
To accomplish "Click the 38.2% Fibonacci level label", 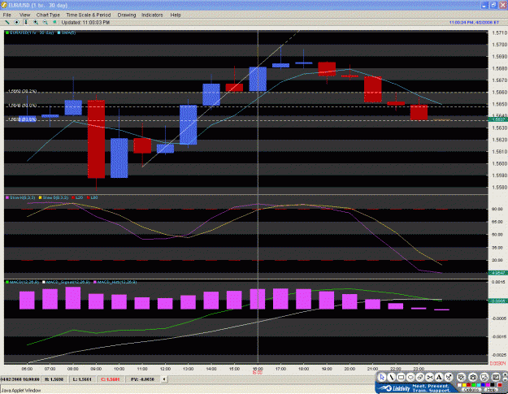I will (x=23, y=91).
